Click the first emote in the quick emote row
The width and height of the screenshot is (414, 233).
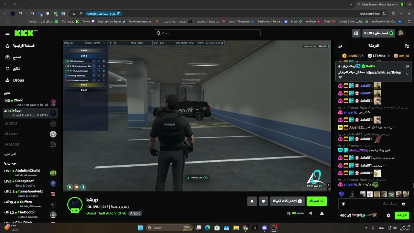point(341,194)
